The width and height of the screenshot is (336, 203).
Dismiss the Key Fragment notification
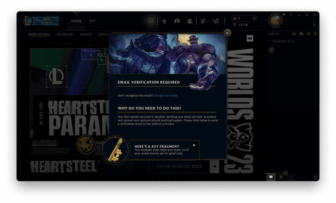pyautogui.click(x=194, y=145)
